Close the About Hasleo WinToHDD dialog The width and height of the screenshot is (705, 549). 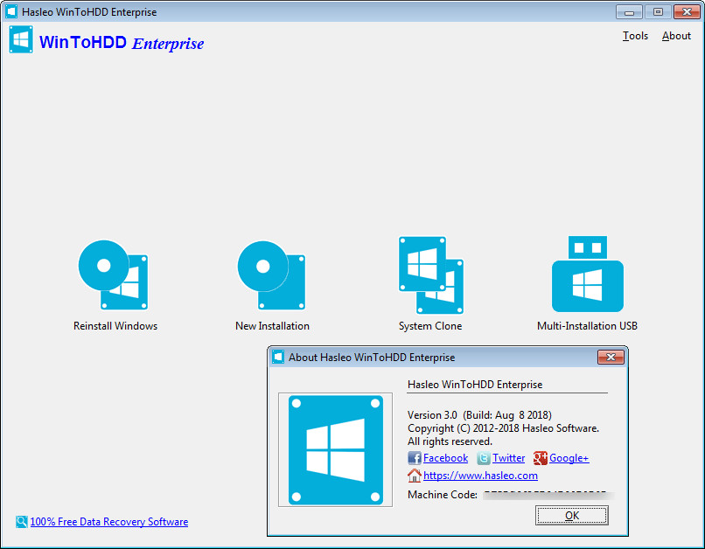611,358
